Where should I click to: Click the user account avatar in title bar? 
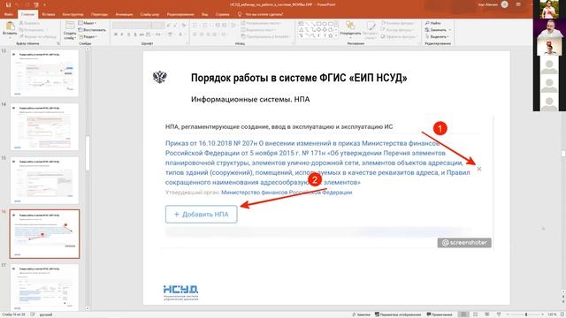[x=505, y=4]
